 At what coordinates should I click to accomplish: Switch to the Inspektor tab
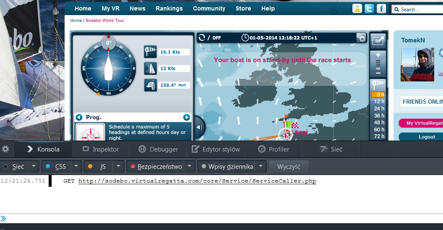point(101,149)
